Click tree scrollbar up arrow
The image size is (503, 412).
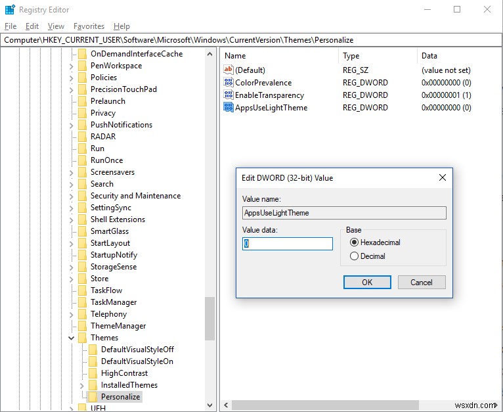(x=209, y=54)
